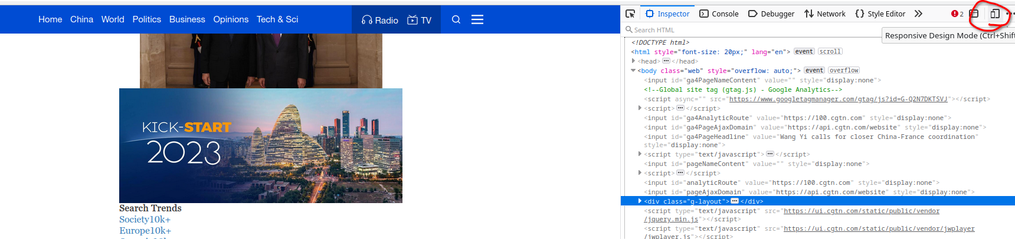
Task: Expand the div g-layout node
Action: pos(640,201)
